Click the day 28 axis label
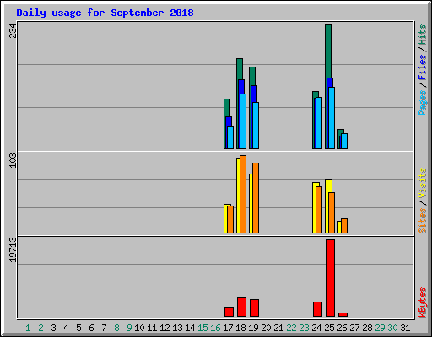Screen dimensions: 432x337 [367, 328]
